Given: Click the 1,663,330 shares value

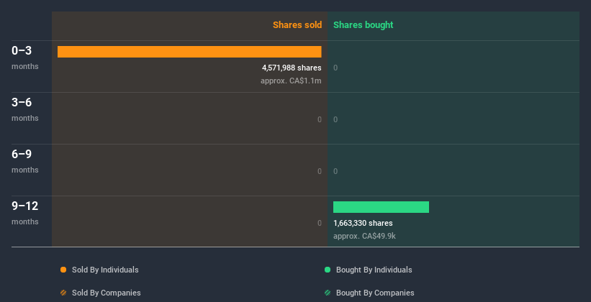Looking at the screenshot, I should click(363, 223).
